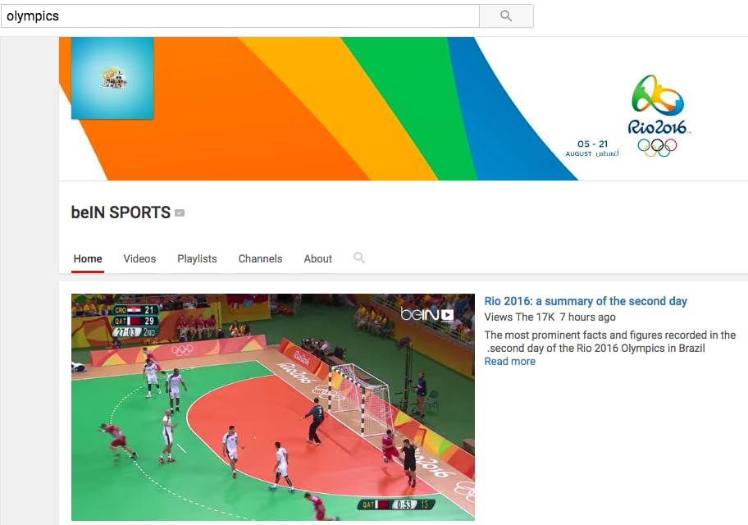Go to the Playlists tab
The height and width of the screenshot is (525, 748).
click(x=197, y=258)
